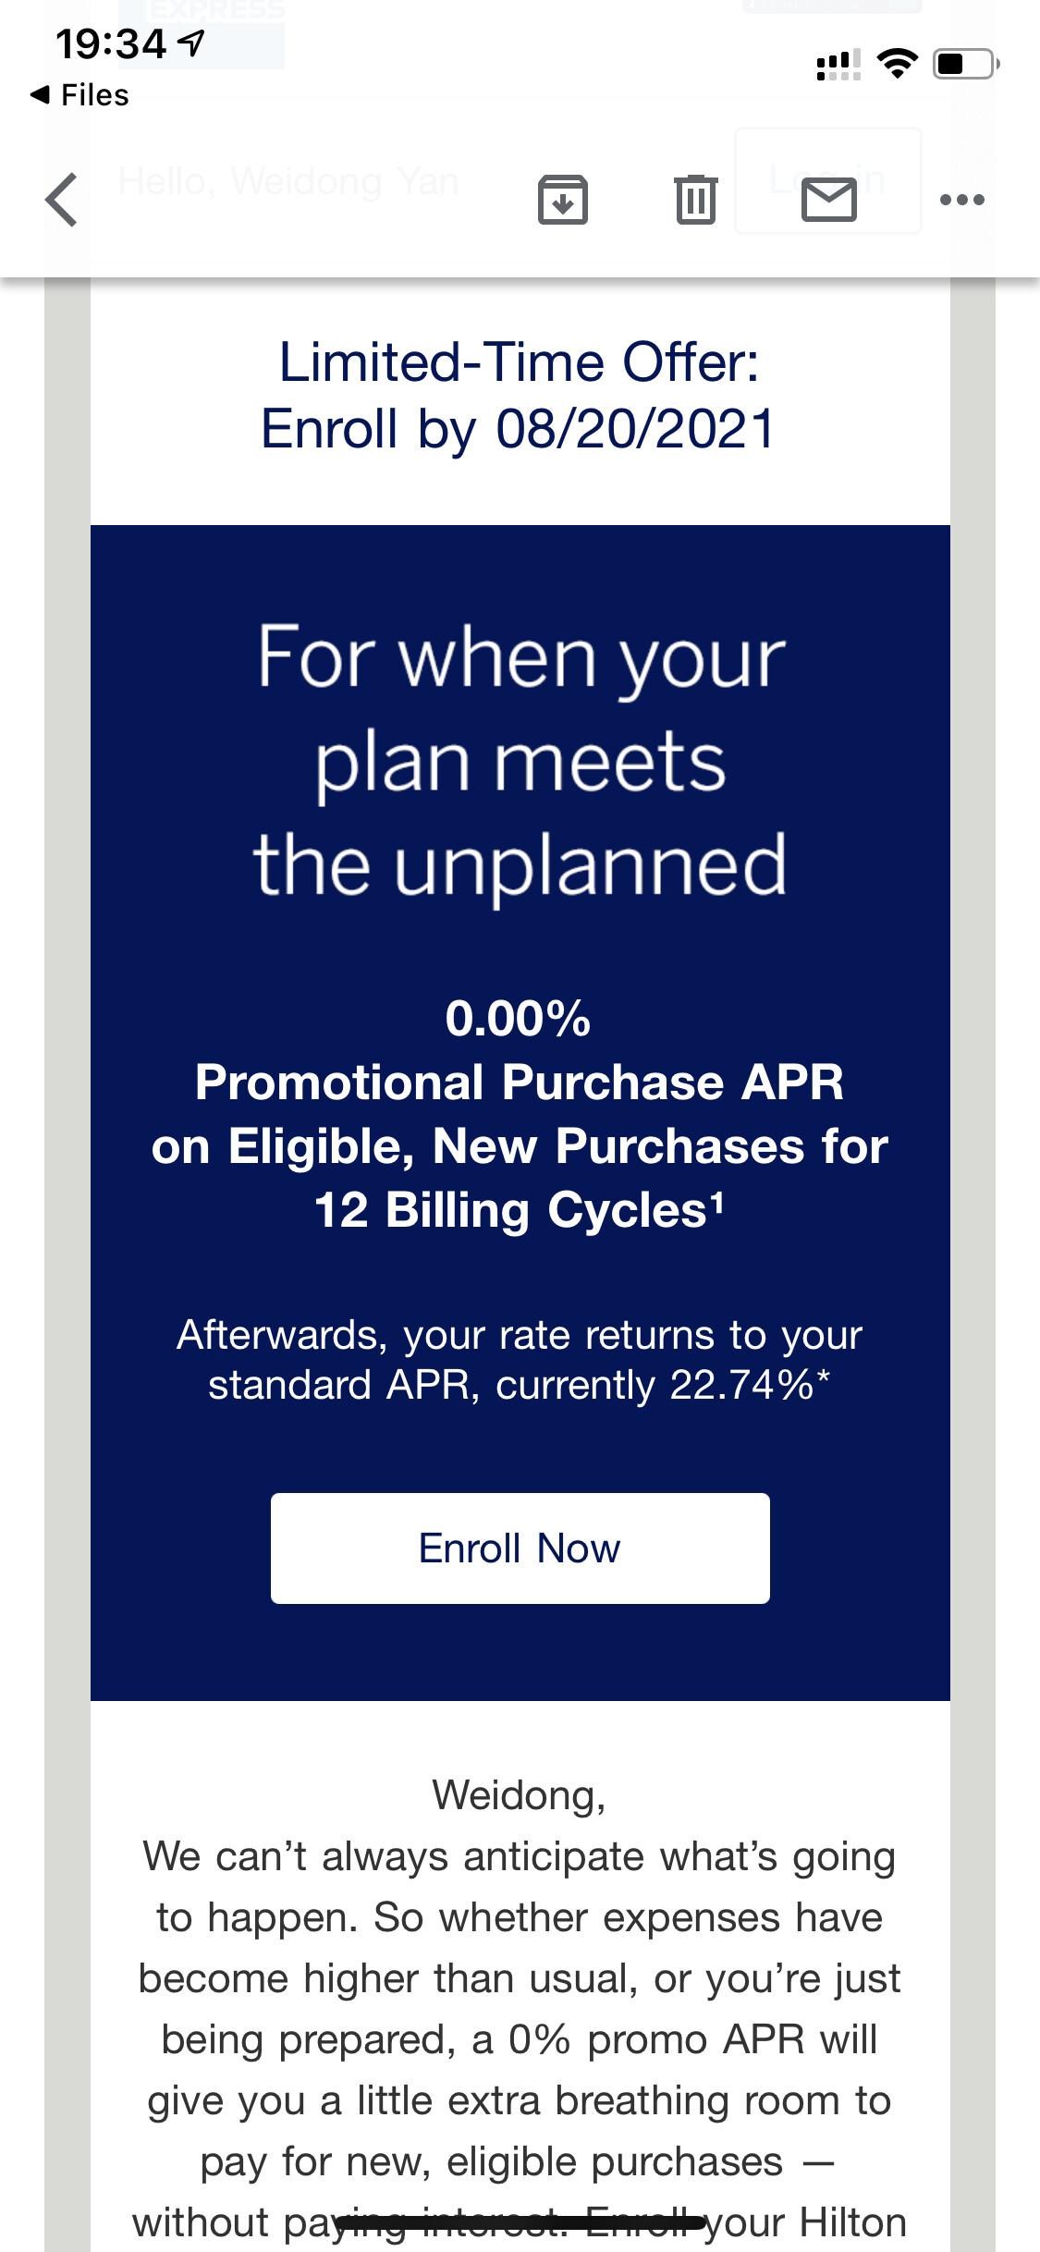Tap the cellular signal bars icon

click(838, 65)
